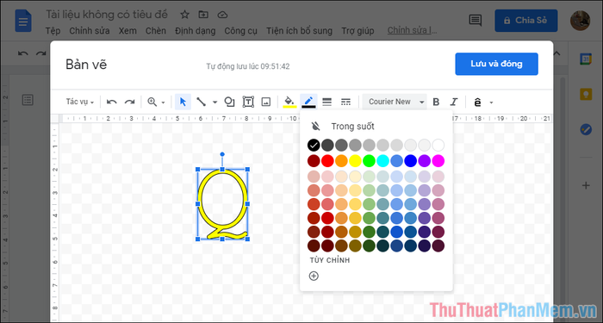Open the last edit history link
This screenshot has height=323, width=603.
(x=412, y=30)
